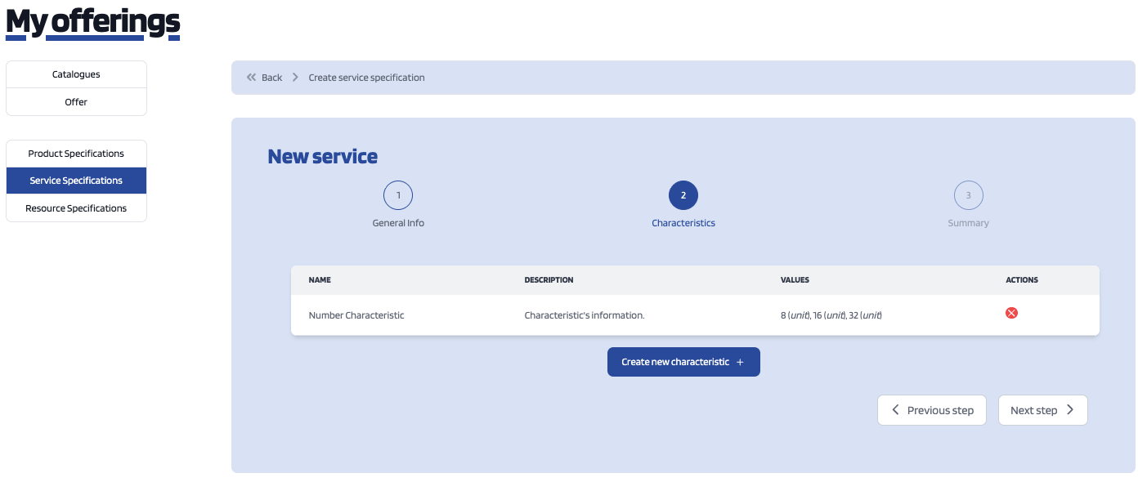This screenshot has width=1147, height=482.
Task: Select the step 2 circle
Action: point(683,195)
